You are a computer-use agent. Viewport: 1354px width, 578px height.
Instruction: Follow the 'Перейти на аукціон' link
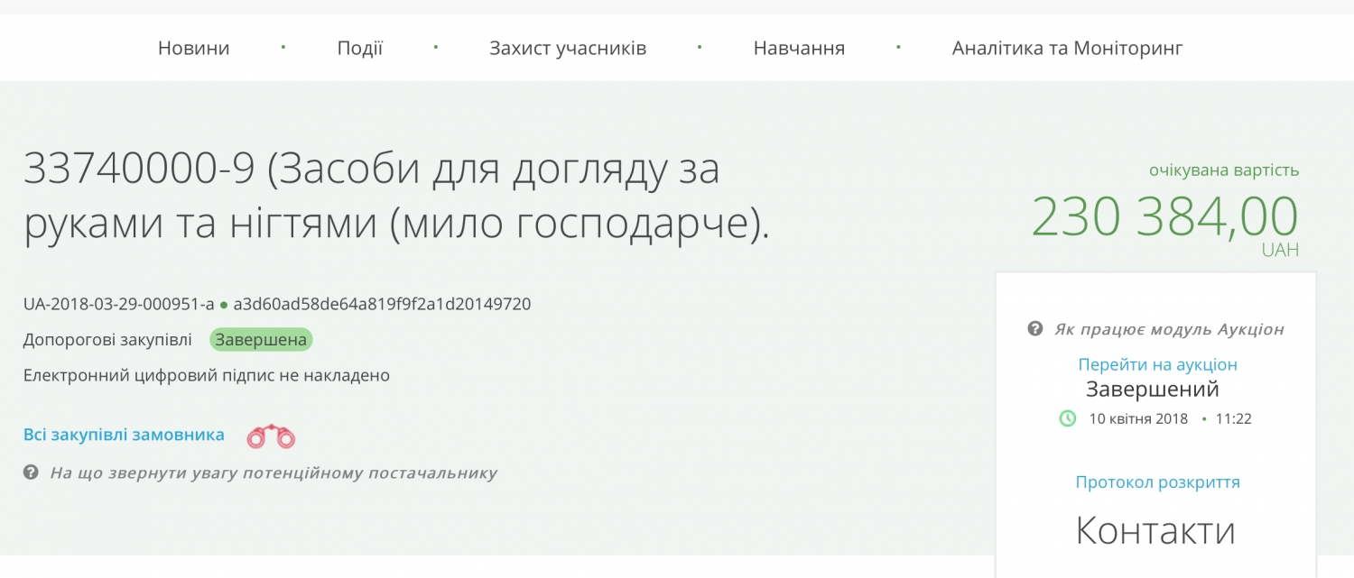tap(1157, 364)
